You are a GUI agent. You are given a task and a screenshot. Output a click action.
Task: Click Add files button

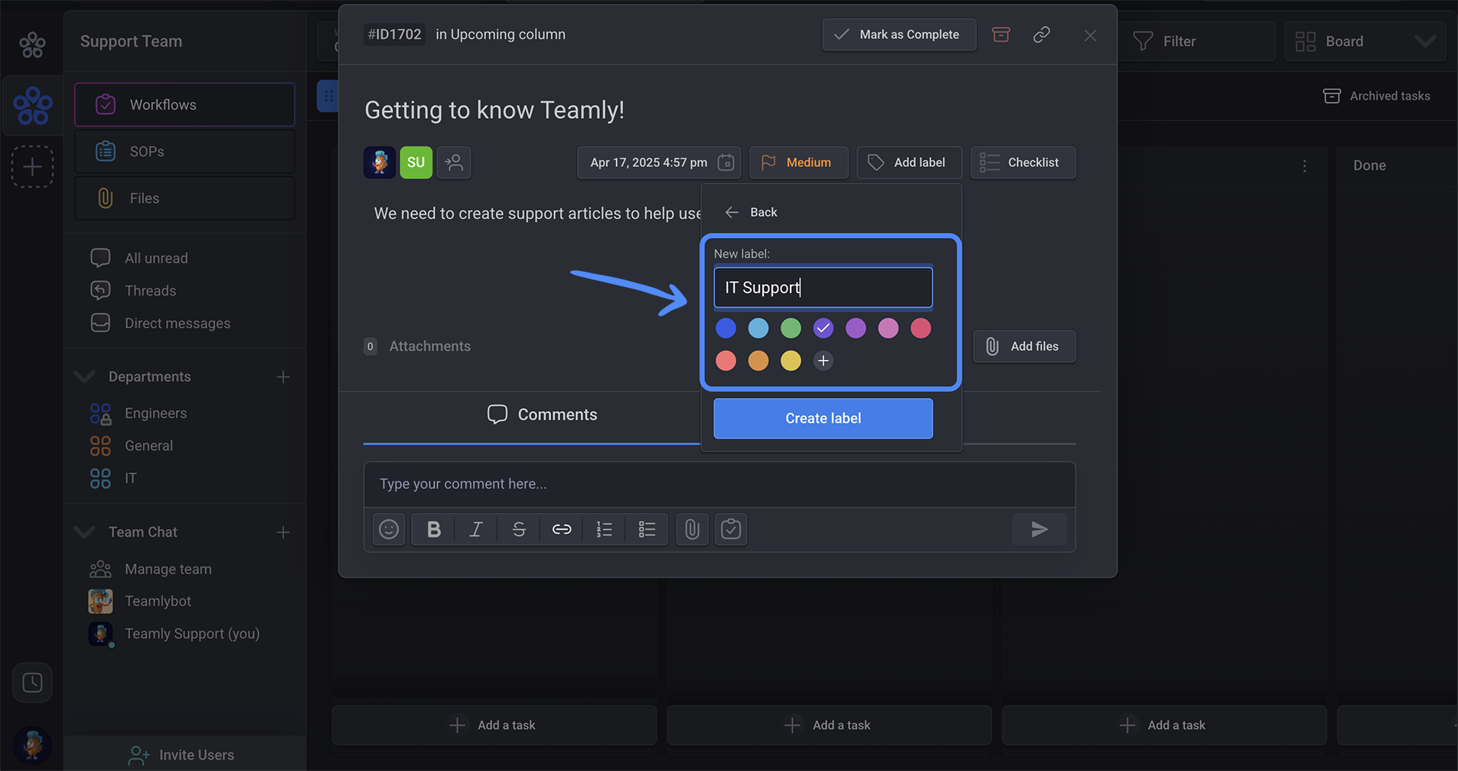1024,346
